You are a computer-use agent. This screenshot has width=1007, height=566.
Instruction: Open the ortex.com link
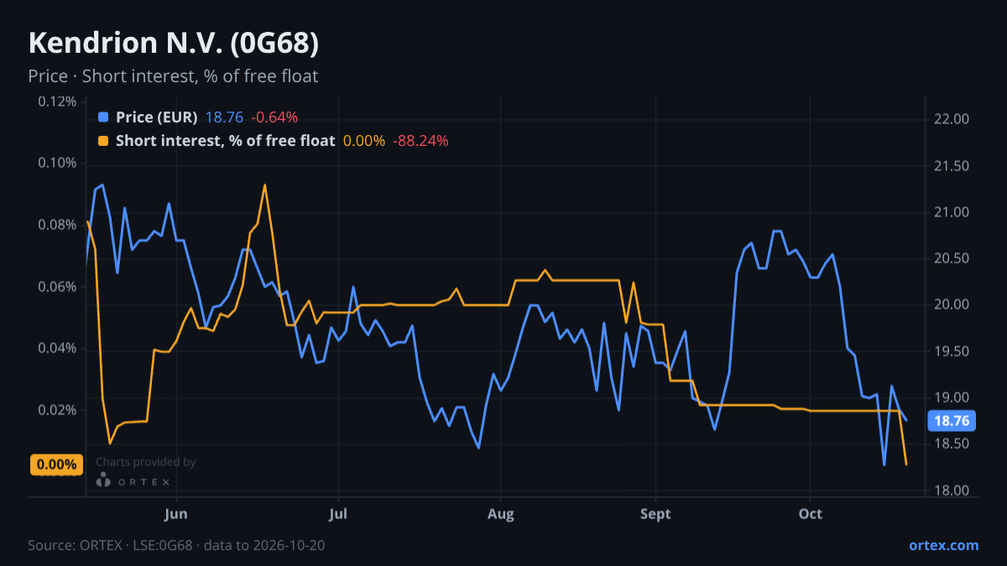pos(944,545)
